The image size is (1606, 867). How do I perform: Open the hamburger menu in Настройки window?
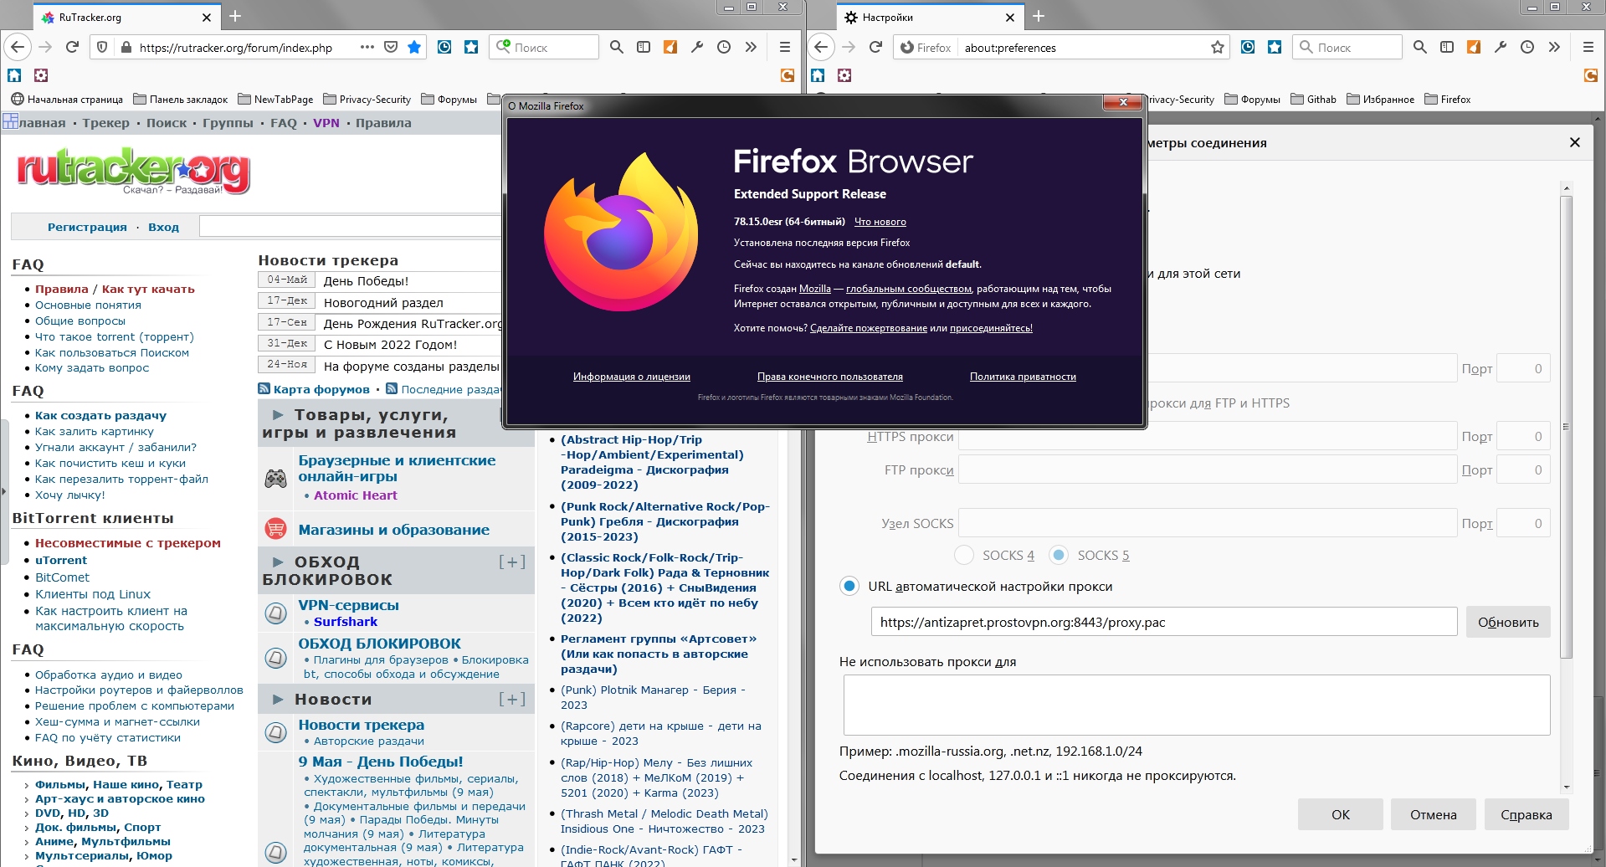pos(1588,48)
